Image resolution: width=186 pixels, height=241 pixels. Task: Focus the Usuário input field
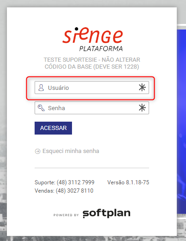[92, 88]
